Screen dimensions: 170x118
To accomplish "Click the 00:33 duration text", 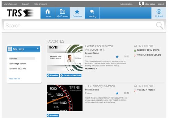I will pos(126,57).
